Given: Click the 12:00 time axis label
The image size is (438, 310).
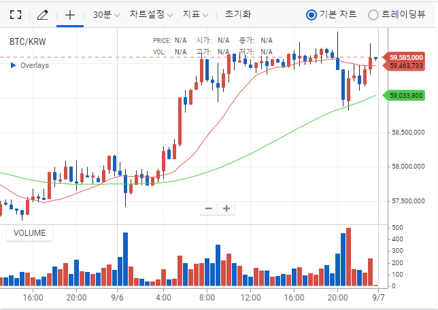Looking at the screenshot, I should click(x=250, y=298).
